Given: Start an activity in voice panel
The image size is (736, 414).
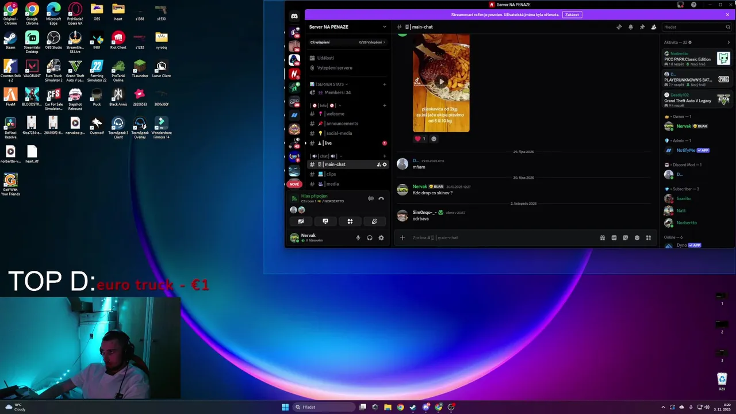Looking at the screenshot, I should [x=350, y=221].
